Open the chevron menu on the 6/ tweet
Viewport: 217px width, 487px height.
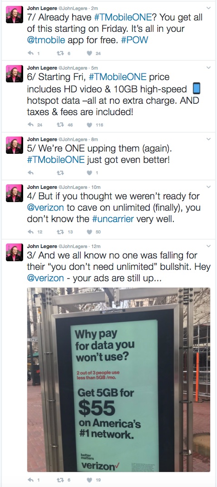[x=208, y=67]
